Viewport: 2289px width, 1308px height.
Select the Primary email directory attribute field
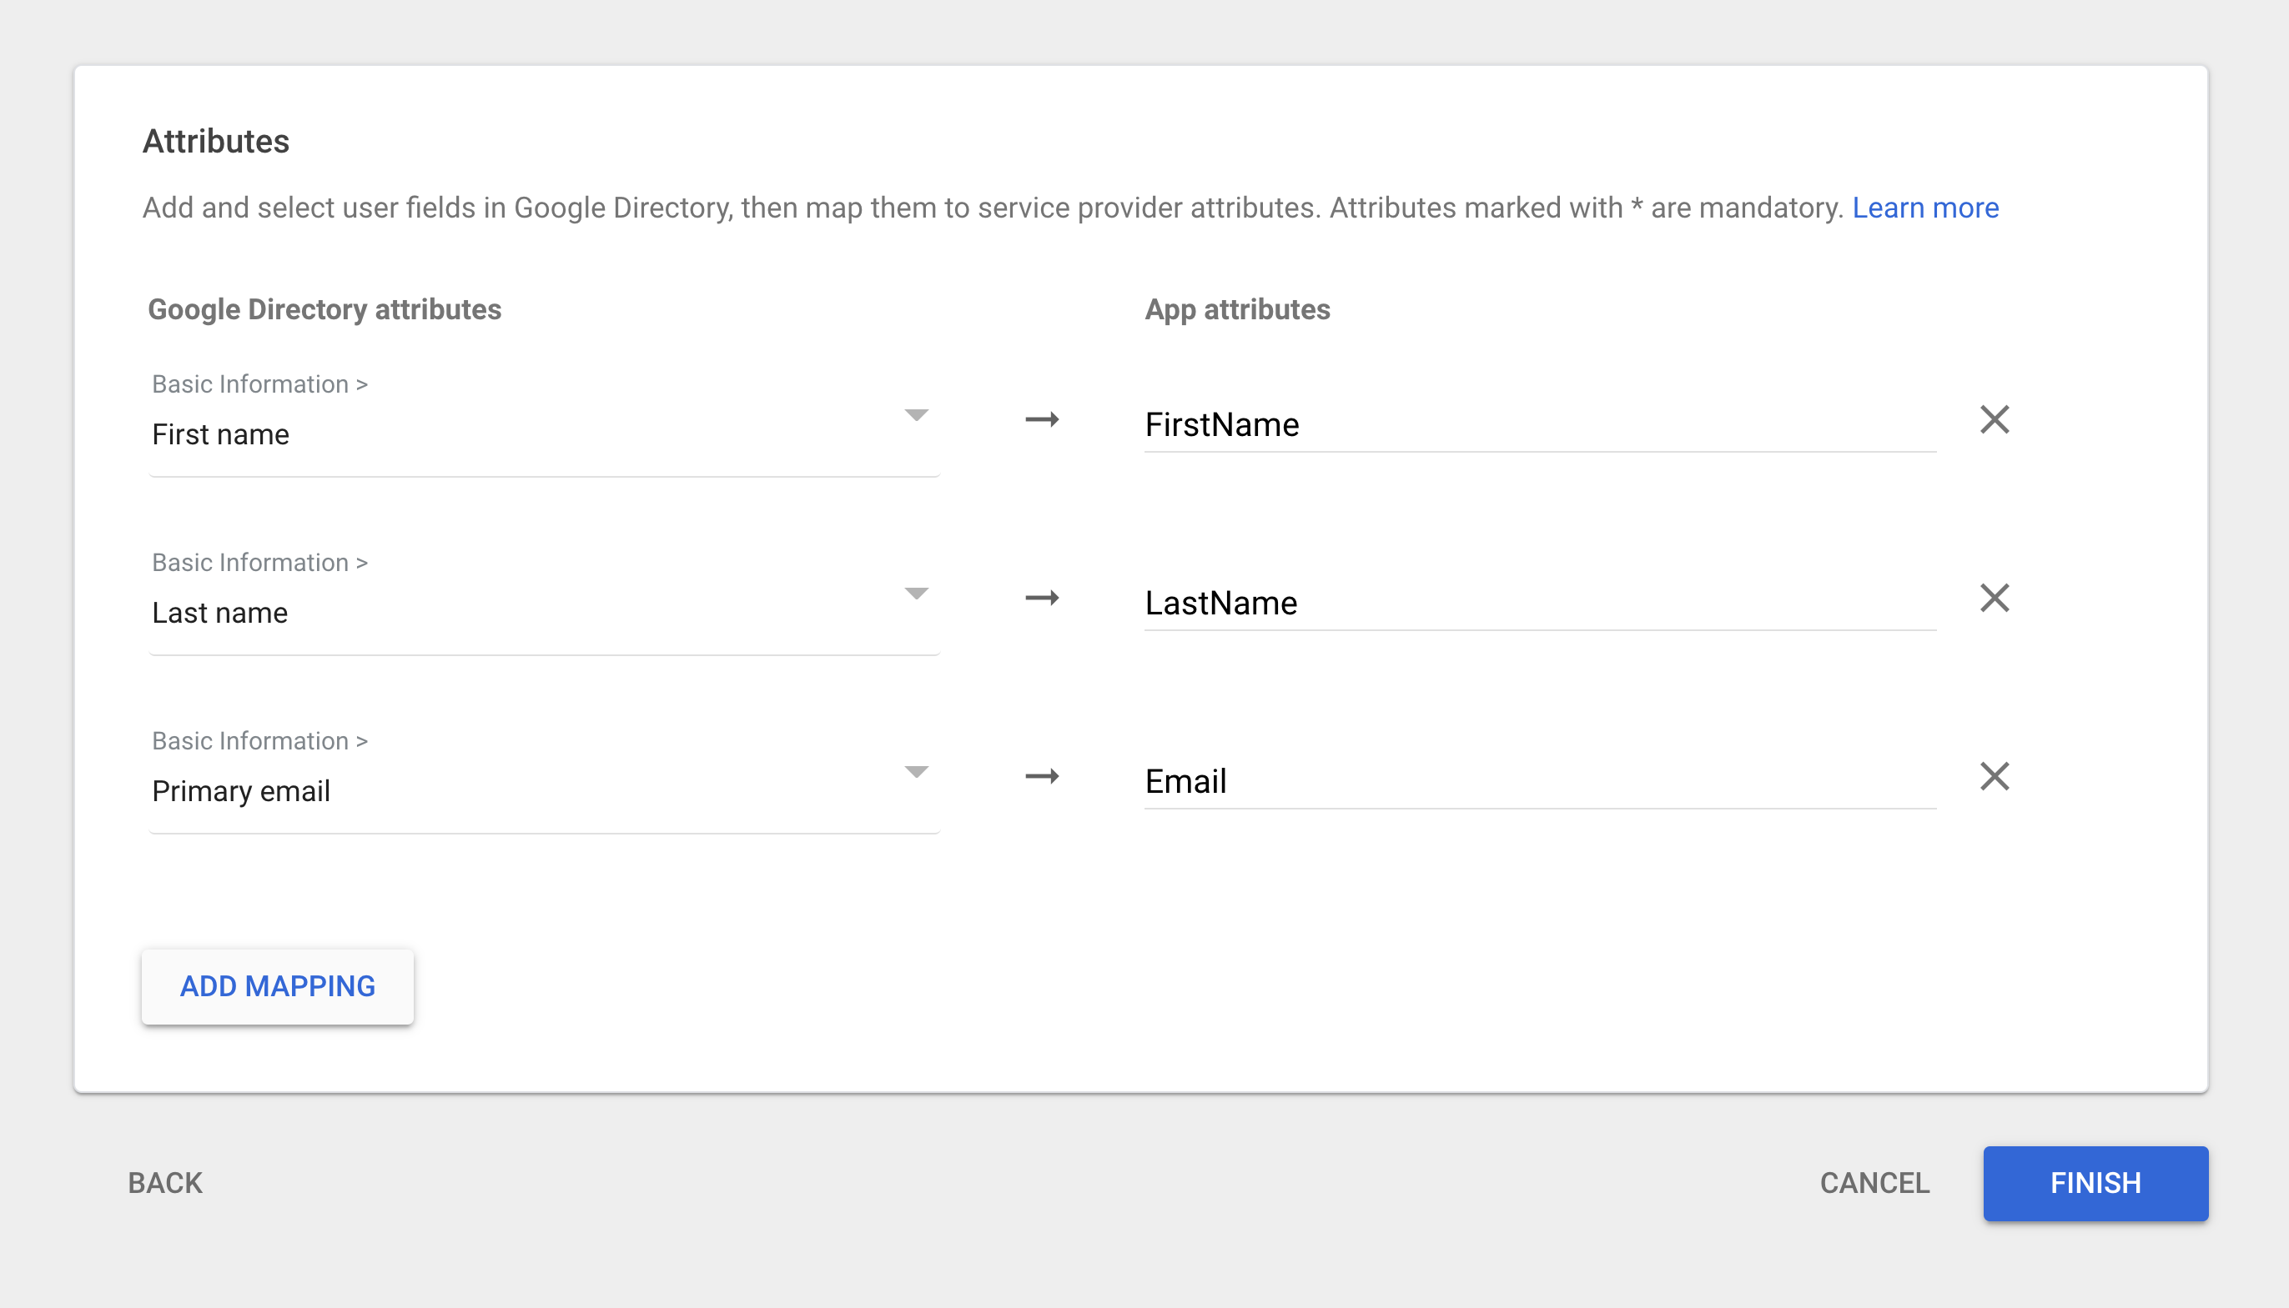pos(521,790)
